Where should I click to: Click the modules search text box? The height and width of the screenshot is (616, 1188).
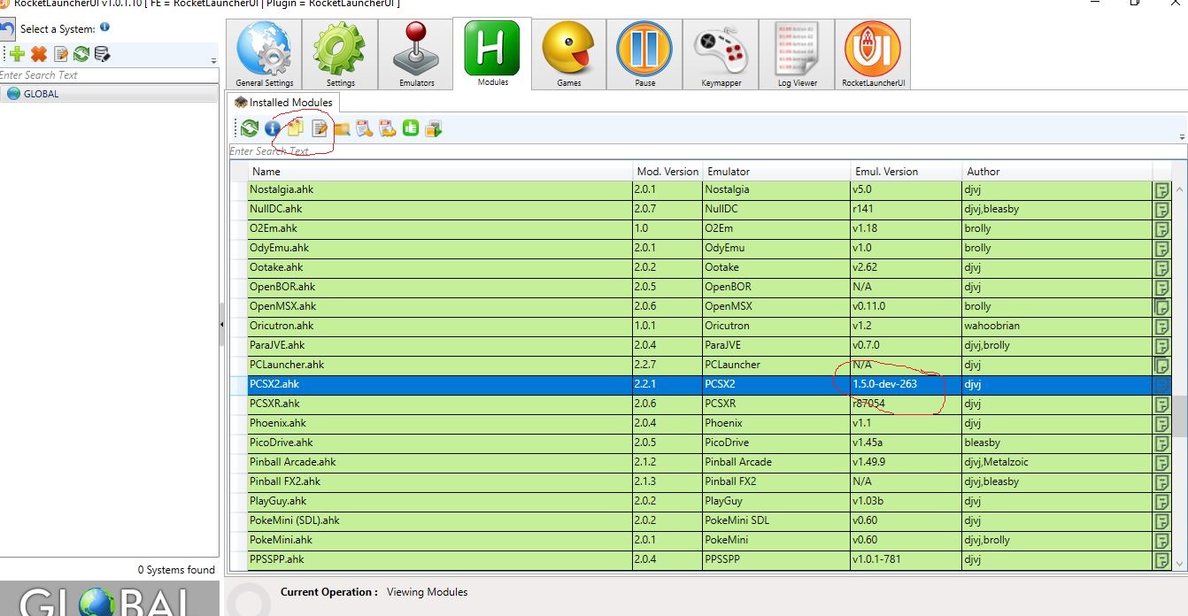click(707, 151)
